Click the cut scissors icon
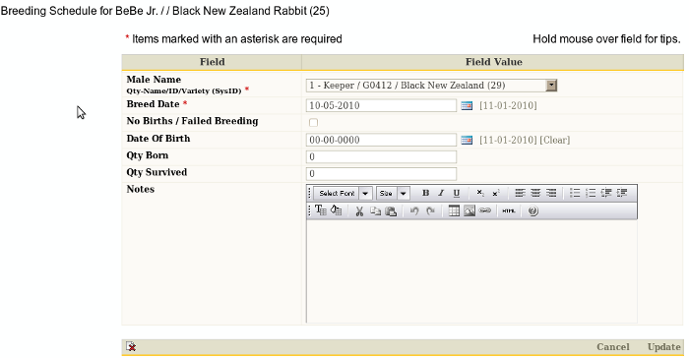The width and height of the screenshot is (689, 358). pyautogui.click(x=359, y=211)
